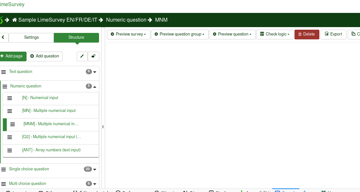Screen dimensions: 360x192
Task: Click the drag handle beside [MNM] question
Action: click(x=13, y=124)
